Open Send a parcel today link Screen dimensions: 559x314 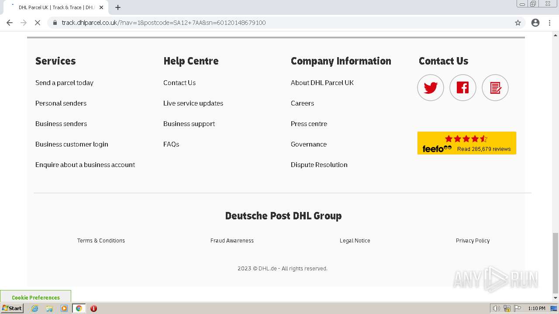[x=64, y=83]
